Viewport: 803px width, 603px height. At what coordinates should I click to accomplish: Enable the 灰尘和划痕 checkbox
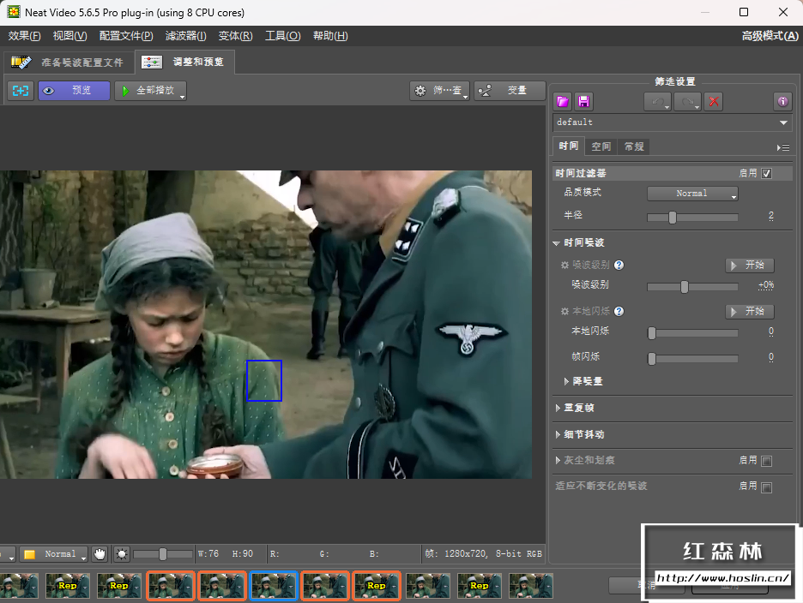coord(766,461)
